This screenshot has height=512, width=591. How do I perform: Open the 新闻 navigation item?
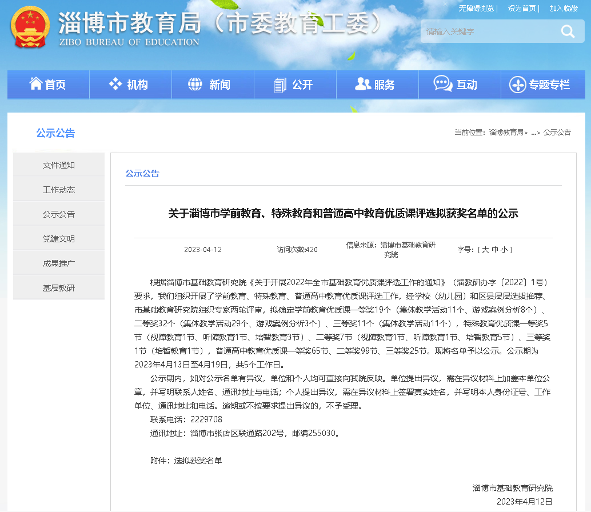(213, 85)
